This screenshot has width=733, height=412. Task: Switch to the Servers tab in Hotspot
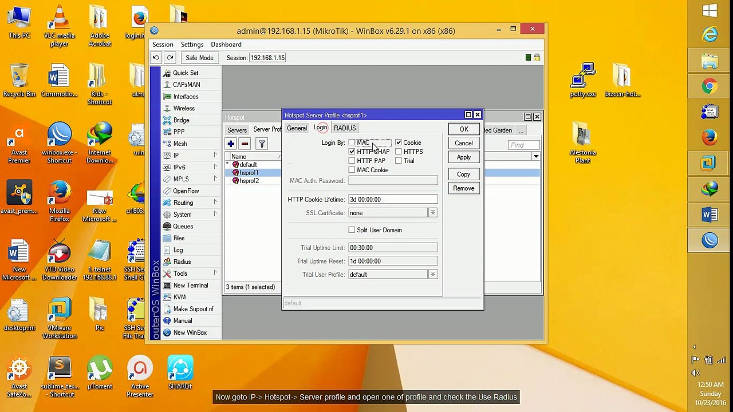[237, 130]
